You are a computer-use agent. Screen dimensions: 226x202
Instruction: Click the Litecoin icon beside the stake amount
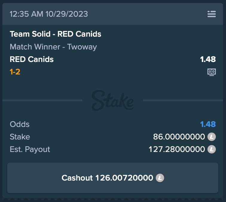[212, 137]
